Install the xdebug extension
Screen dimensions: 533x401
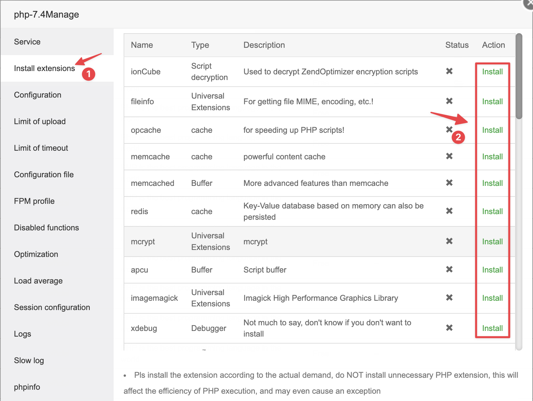pyautogui.click(x=492, y=328)
